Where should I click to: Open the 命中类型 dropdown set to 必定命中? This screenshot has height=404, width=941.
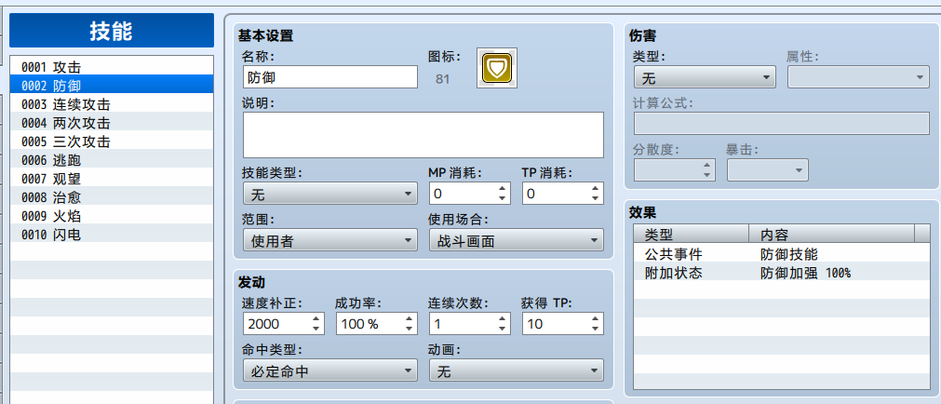(x=330, y=371)
